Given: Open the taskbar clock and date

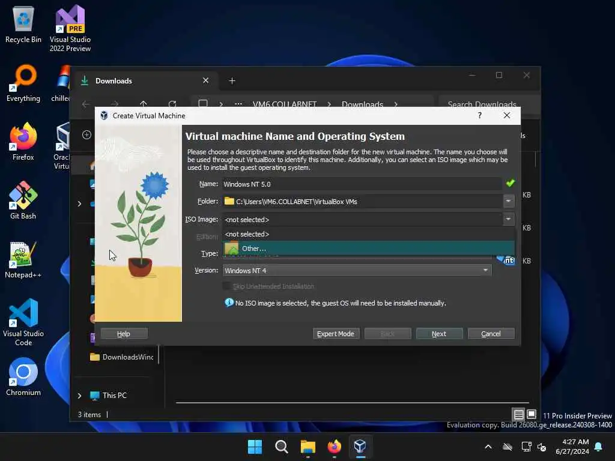Looking at the screenshot, I should [x=572, y=447].
